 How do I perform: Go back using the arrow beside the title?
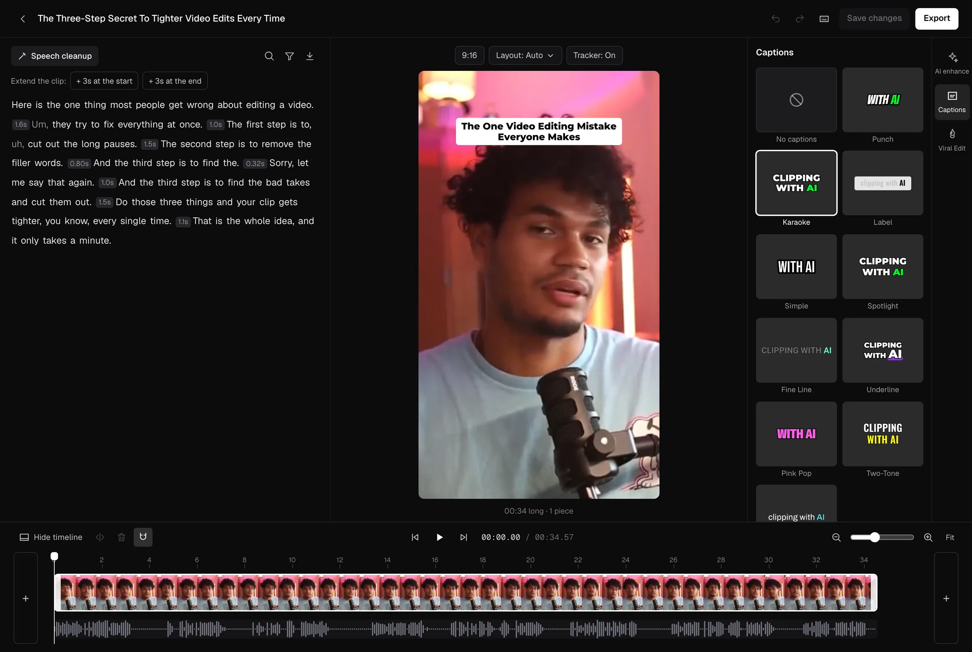(x=23, y=19)
